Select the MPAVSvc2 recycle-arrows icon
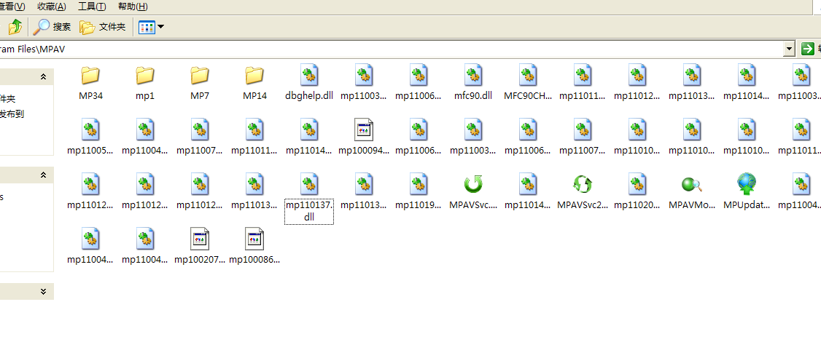This screenshot has width=821, height=350. pyautogui.click(x=583, y=185)
